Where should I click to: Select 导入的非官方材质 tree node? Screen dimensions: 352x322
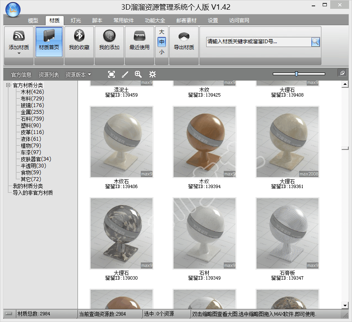coord(33,193)
